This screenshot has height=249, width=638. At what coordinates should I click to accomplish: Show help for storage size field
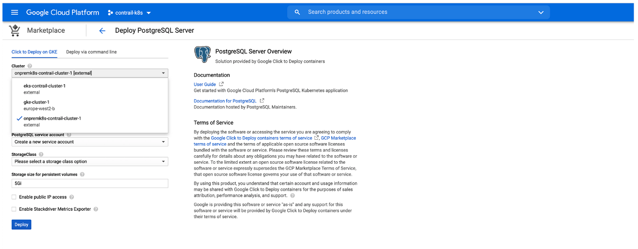click(82, 174)
